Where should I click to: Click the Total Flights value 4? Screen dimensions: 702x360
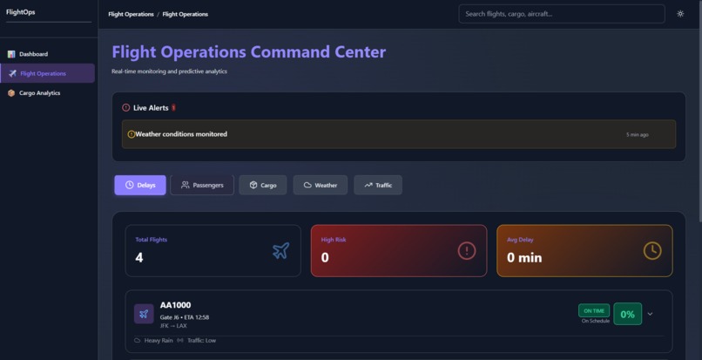click(x=138, y=258)
